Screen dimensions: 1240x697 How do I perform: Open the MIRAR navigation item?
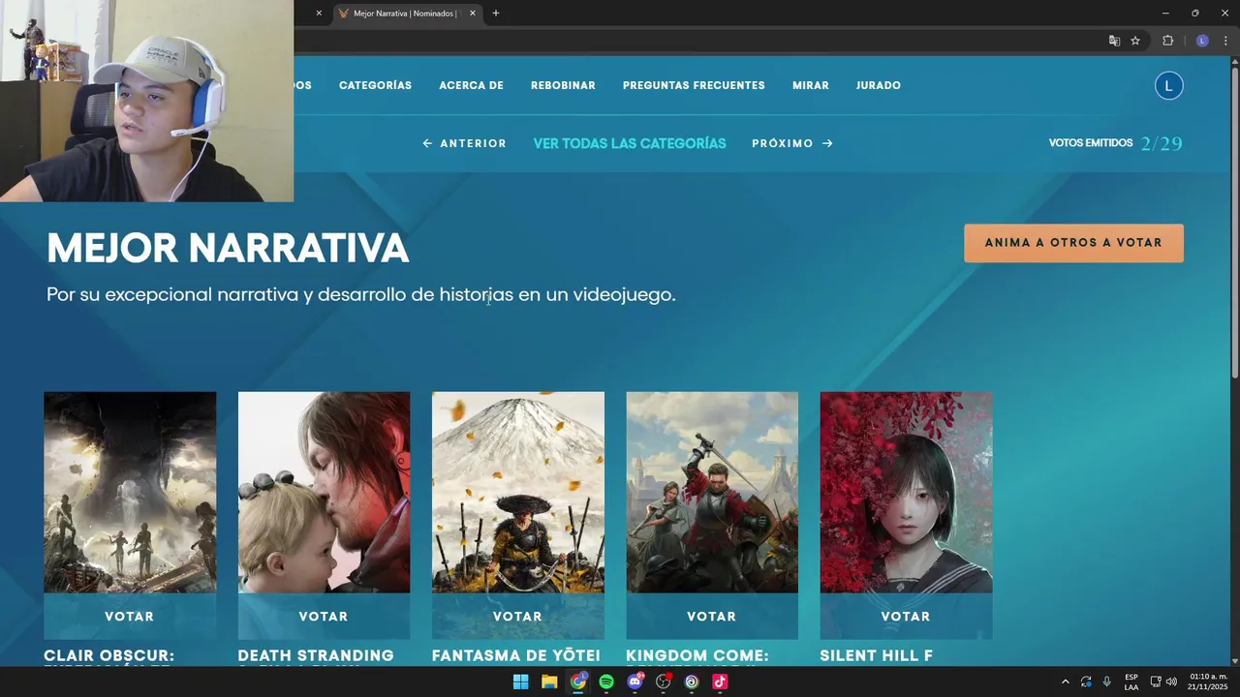[x=810, y=85]
